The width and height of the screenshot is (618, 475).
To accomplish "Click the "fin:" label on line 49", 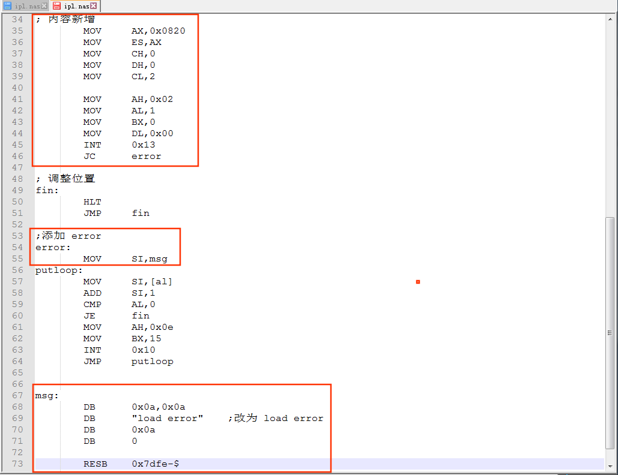I will coord(47,191).
